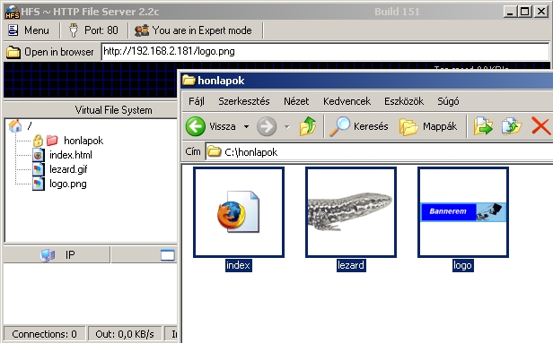Select honlapok folder in Virtual File System
The image size is (553, 343).
[83, 141]
